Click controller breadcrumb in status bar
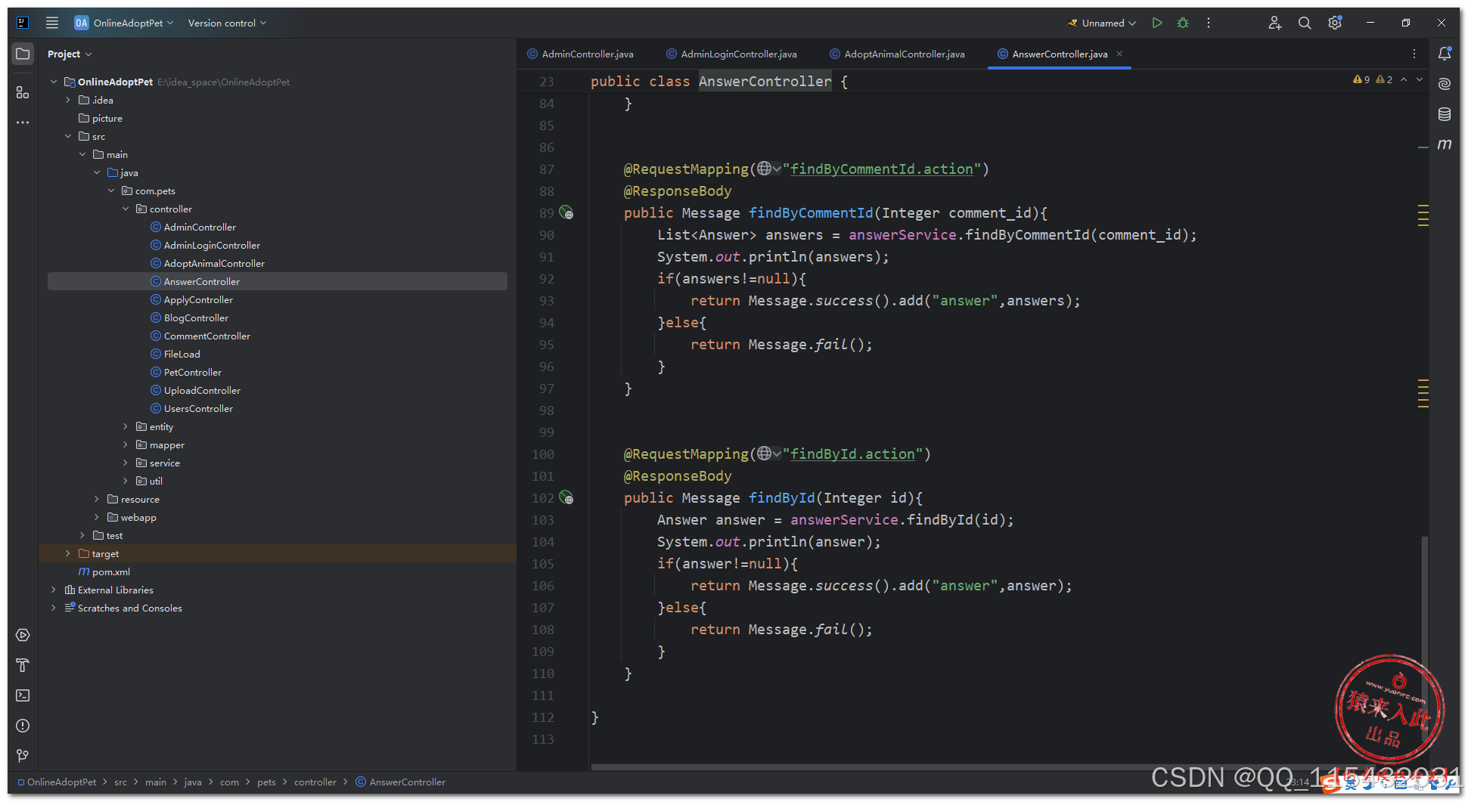This screenshot has width=1468, height=802. [x=315, y=782]
